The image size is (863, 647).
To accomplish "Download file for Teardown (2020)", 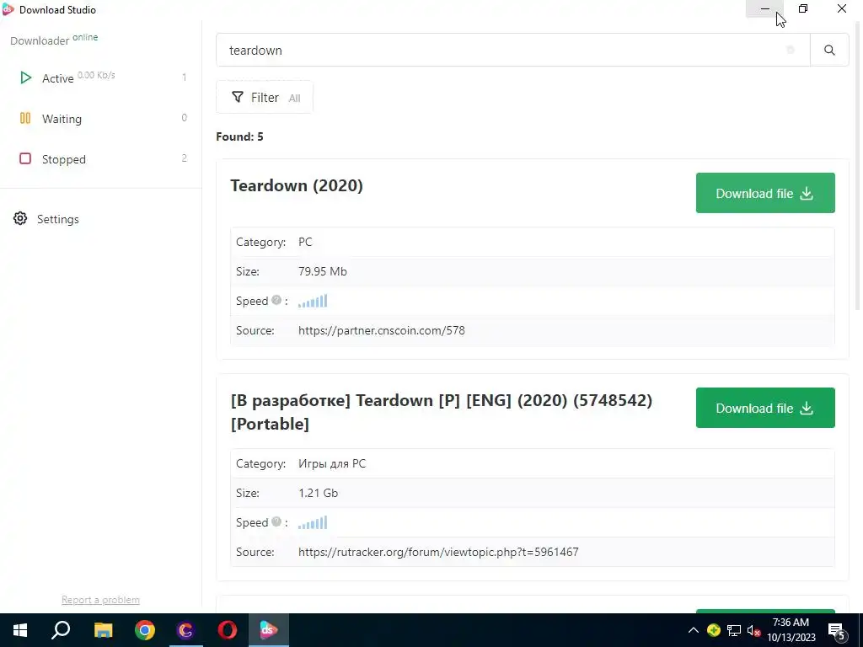I will (x=765, y=193).
